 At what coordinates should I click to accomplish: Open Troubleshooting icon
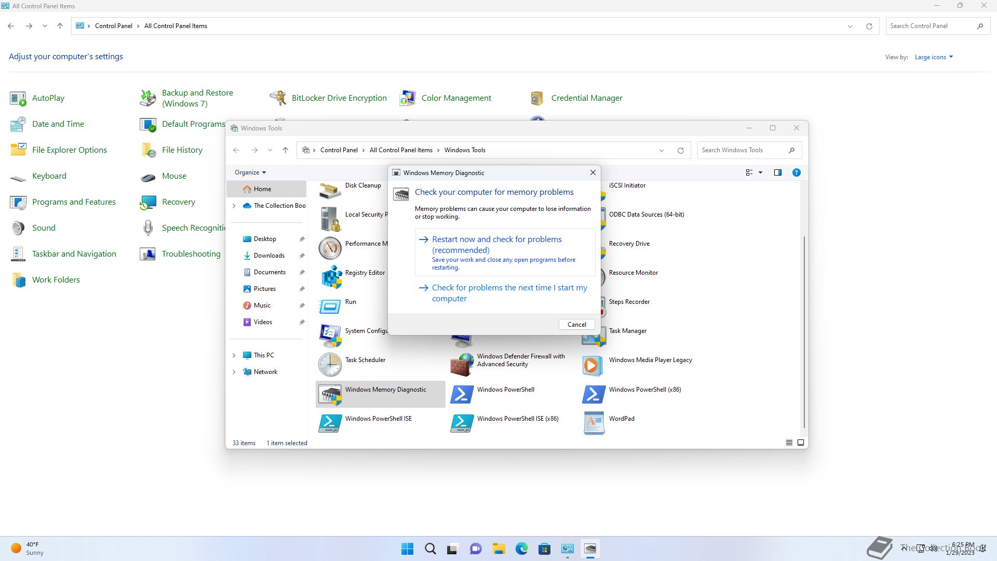pyautogui.click(x=149, y=253)
